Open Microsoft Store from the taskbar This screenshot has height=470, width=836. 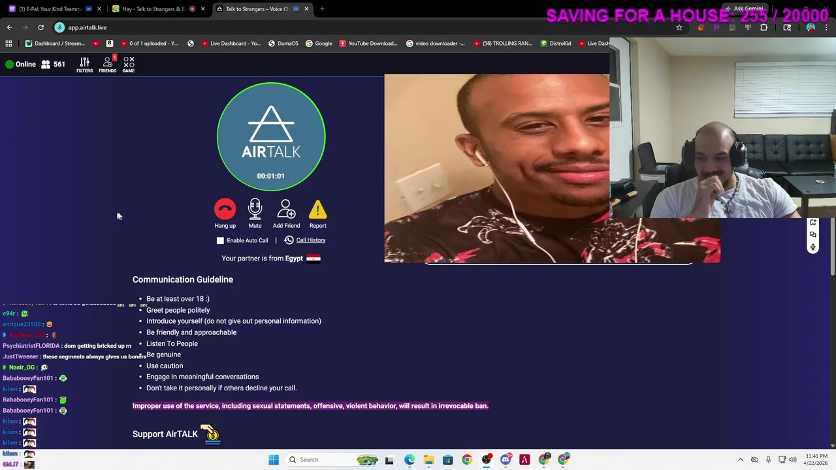pos(447,460)
